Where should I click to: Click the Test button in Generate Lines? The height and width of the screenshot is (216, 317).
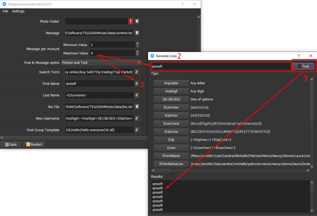(x=303, y=66)
